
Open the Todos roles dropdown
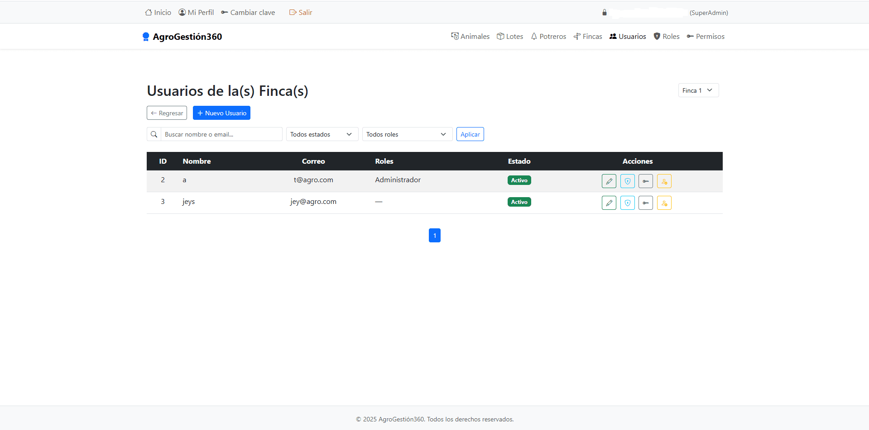click(x=406, y=134)
